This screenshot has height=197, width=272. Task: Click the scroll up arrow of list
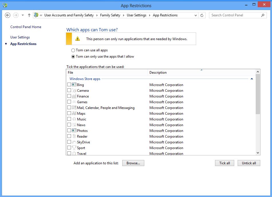(258, 72)
